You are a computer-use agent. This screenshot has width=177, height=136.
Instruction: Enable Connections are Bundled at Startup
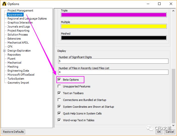tap(59, 100)
